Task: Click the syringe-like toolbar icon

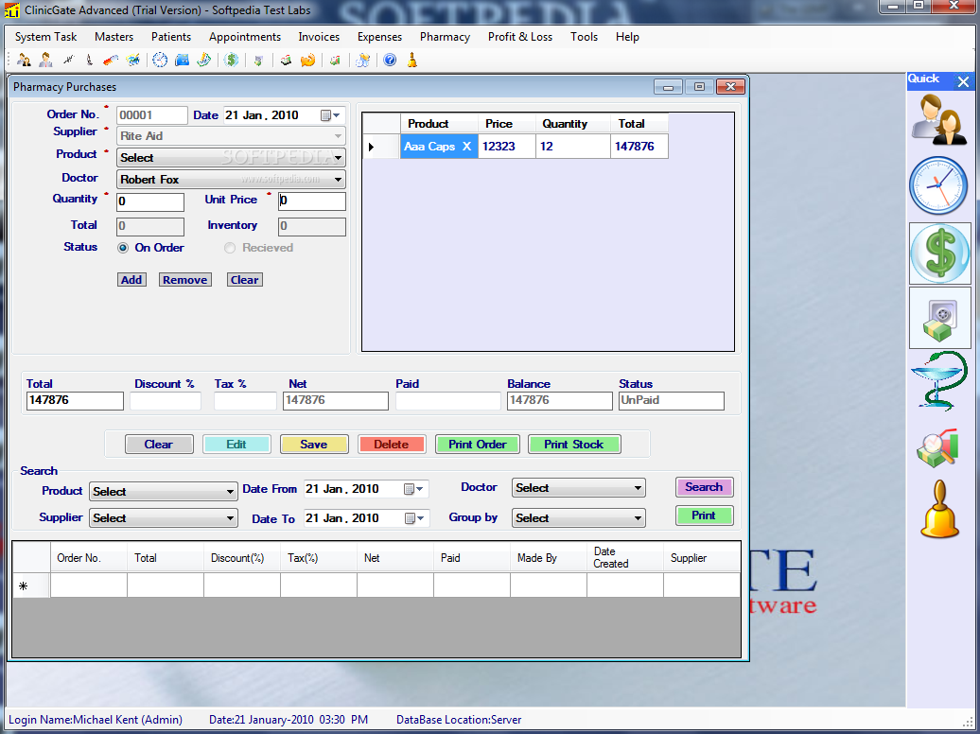Action: click(x=68, y=60)
